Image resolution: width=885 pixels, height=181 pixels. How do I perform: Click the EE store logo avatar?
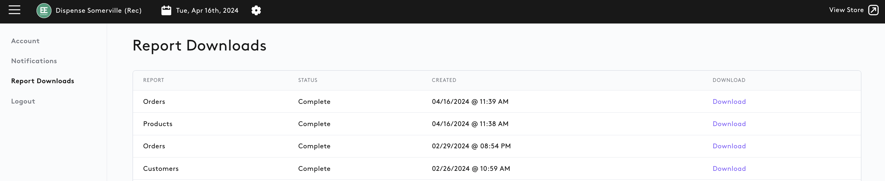tap(44, 11)
